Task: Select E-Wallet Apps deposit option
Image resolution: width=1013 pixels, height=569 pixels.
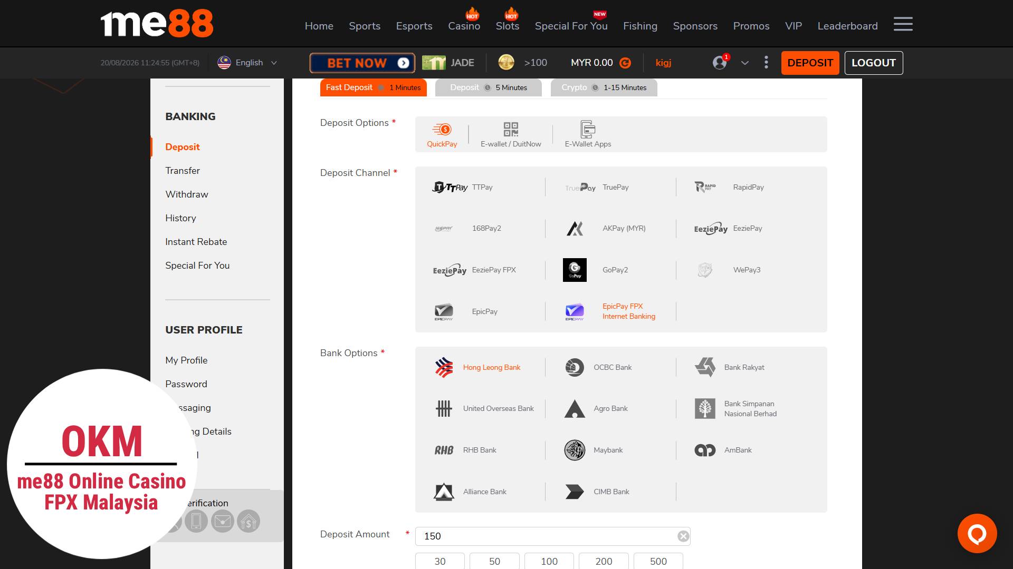Action: [588, 134]
